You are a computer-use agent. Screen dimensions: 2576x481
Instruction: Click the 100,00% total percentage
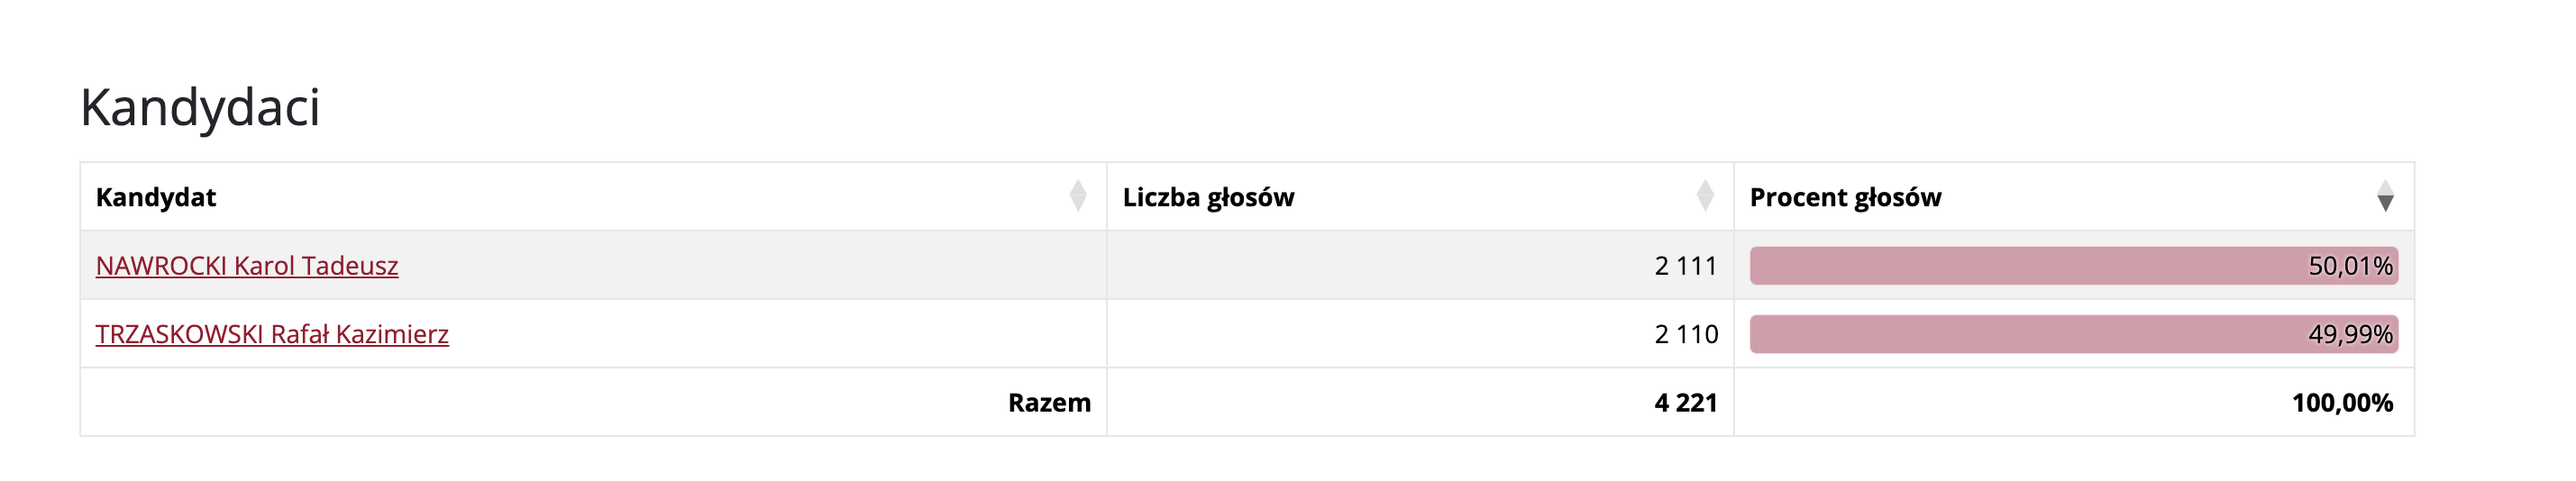tap(2342, 403)
